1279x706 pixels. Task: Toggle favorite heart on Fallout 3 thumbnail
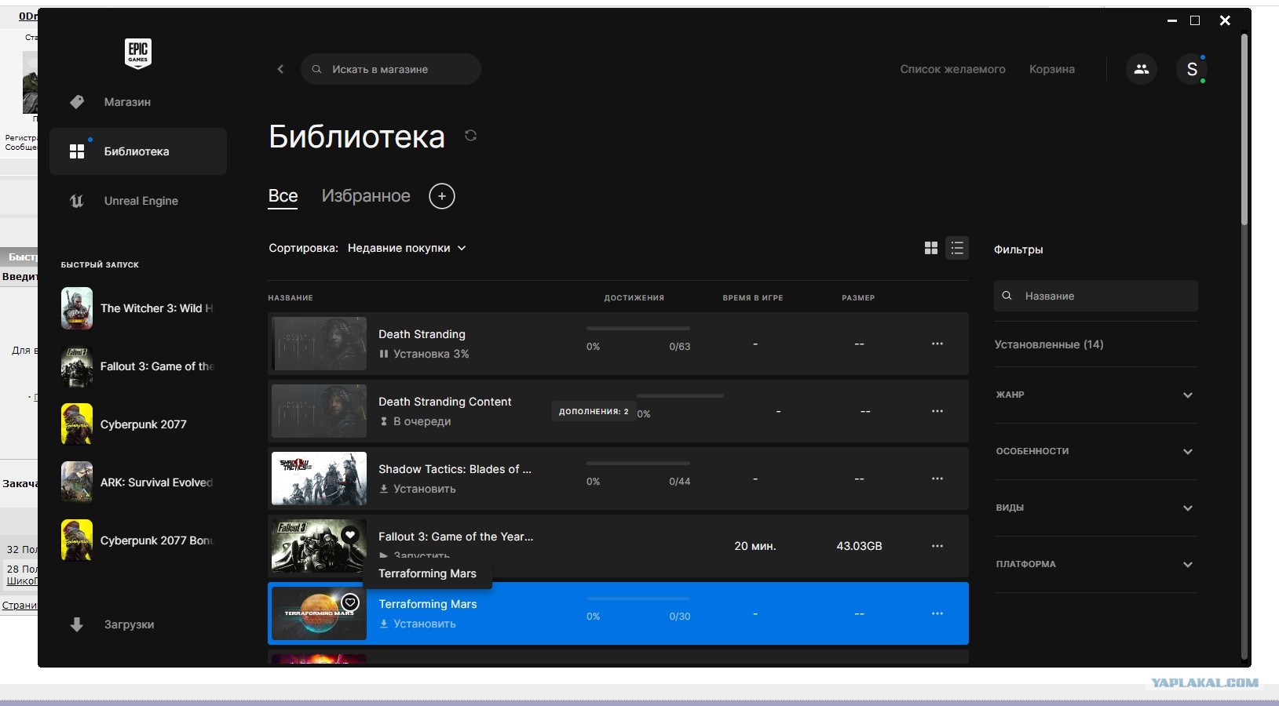coord(350,535)
